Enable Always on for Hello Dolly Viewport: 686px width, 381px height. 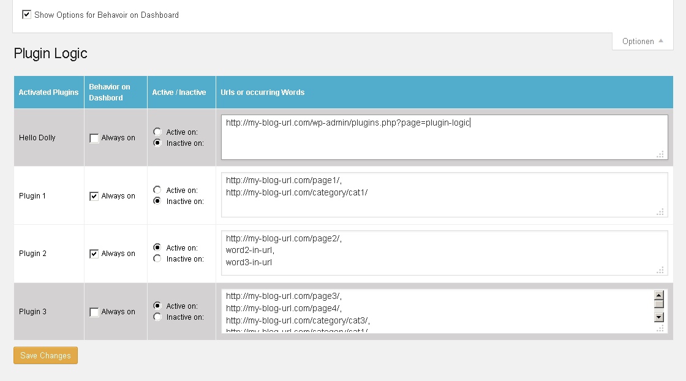[x=94, y=138]
